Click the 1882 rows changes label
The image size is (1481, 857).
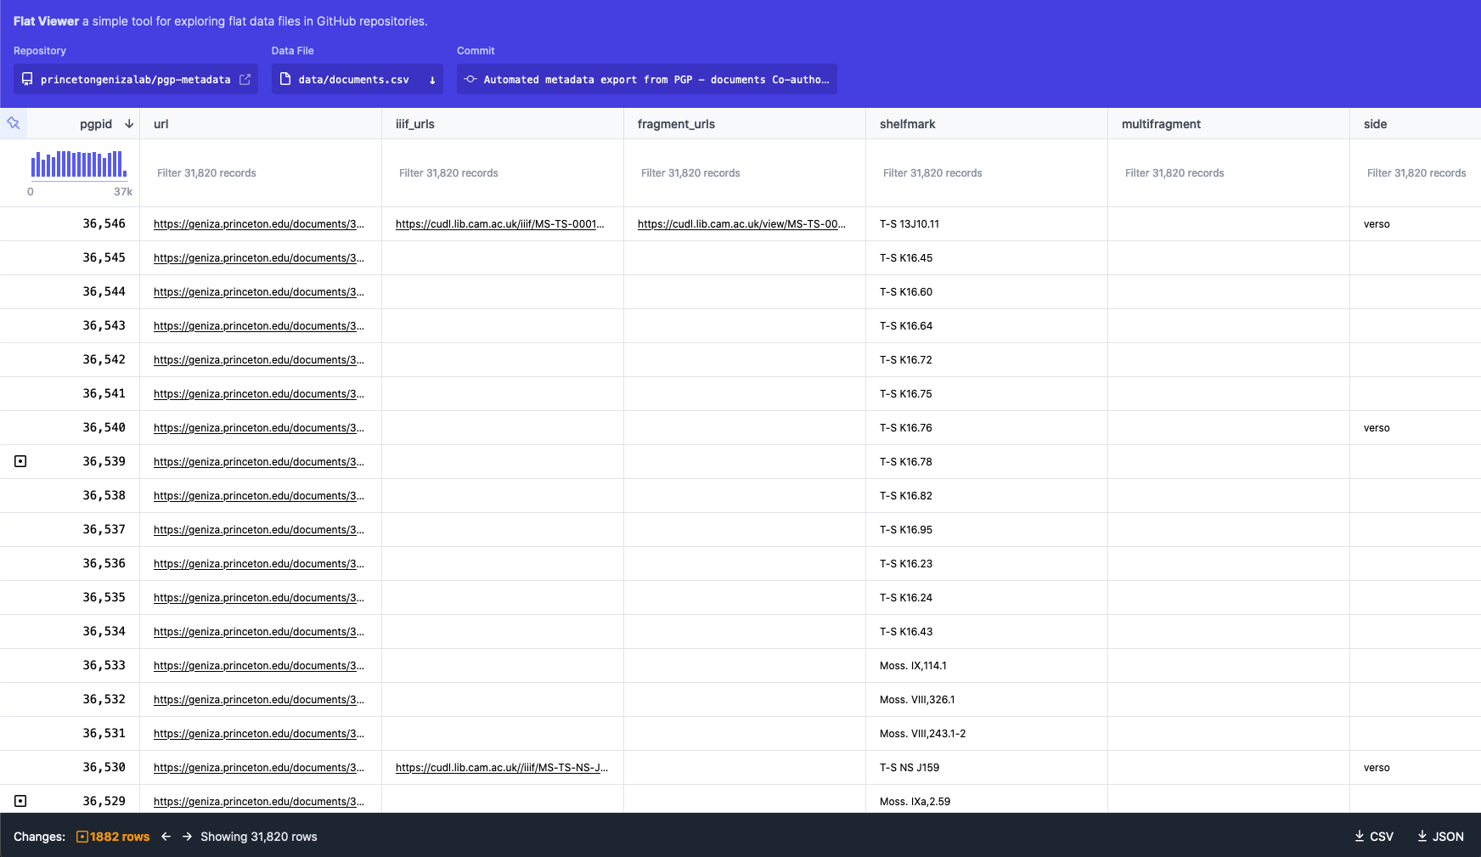tap(120, 837)
